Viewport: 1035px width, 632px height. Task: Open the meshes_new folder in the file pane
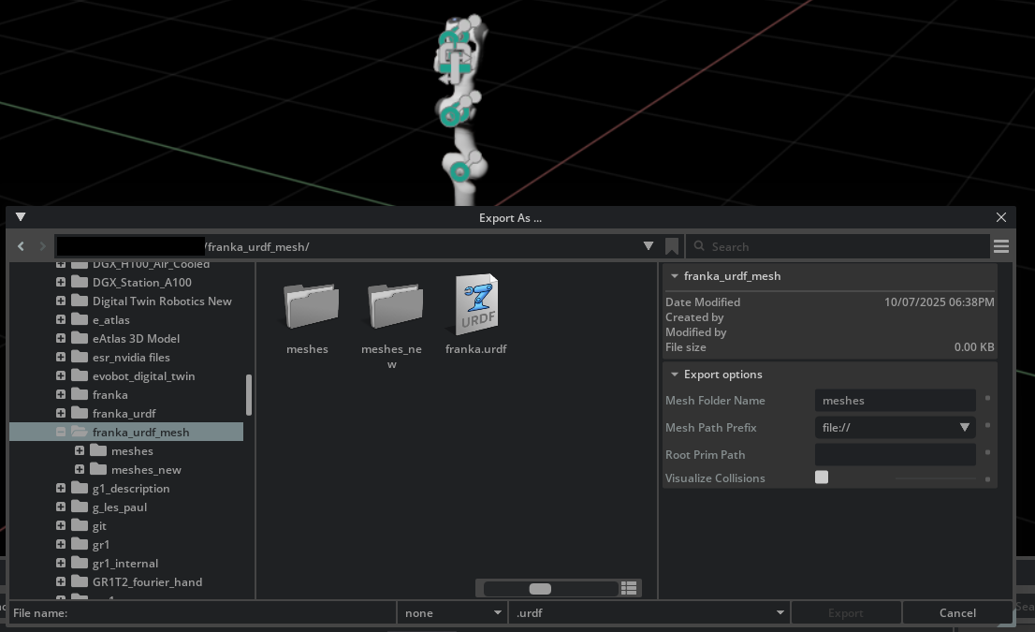[x=391, y=304]
